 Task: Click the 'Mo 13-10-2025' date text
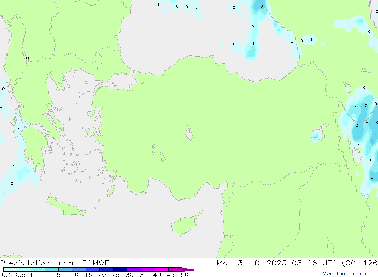point(252,263)
